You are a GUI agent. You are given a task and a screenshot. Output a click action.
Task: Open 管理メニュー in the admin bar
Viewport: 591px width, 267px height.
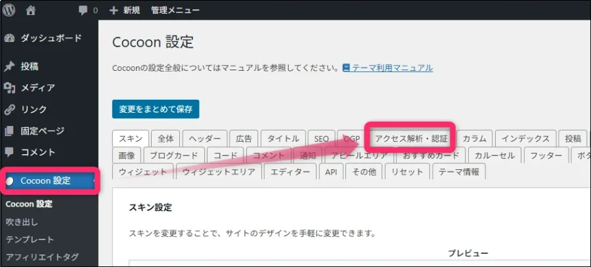click(x=175, y=10)
